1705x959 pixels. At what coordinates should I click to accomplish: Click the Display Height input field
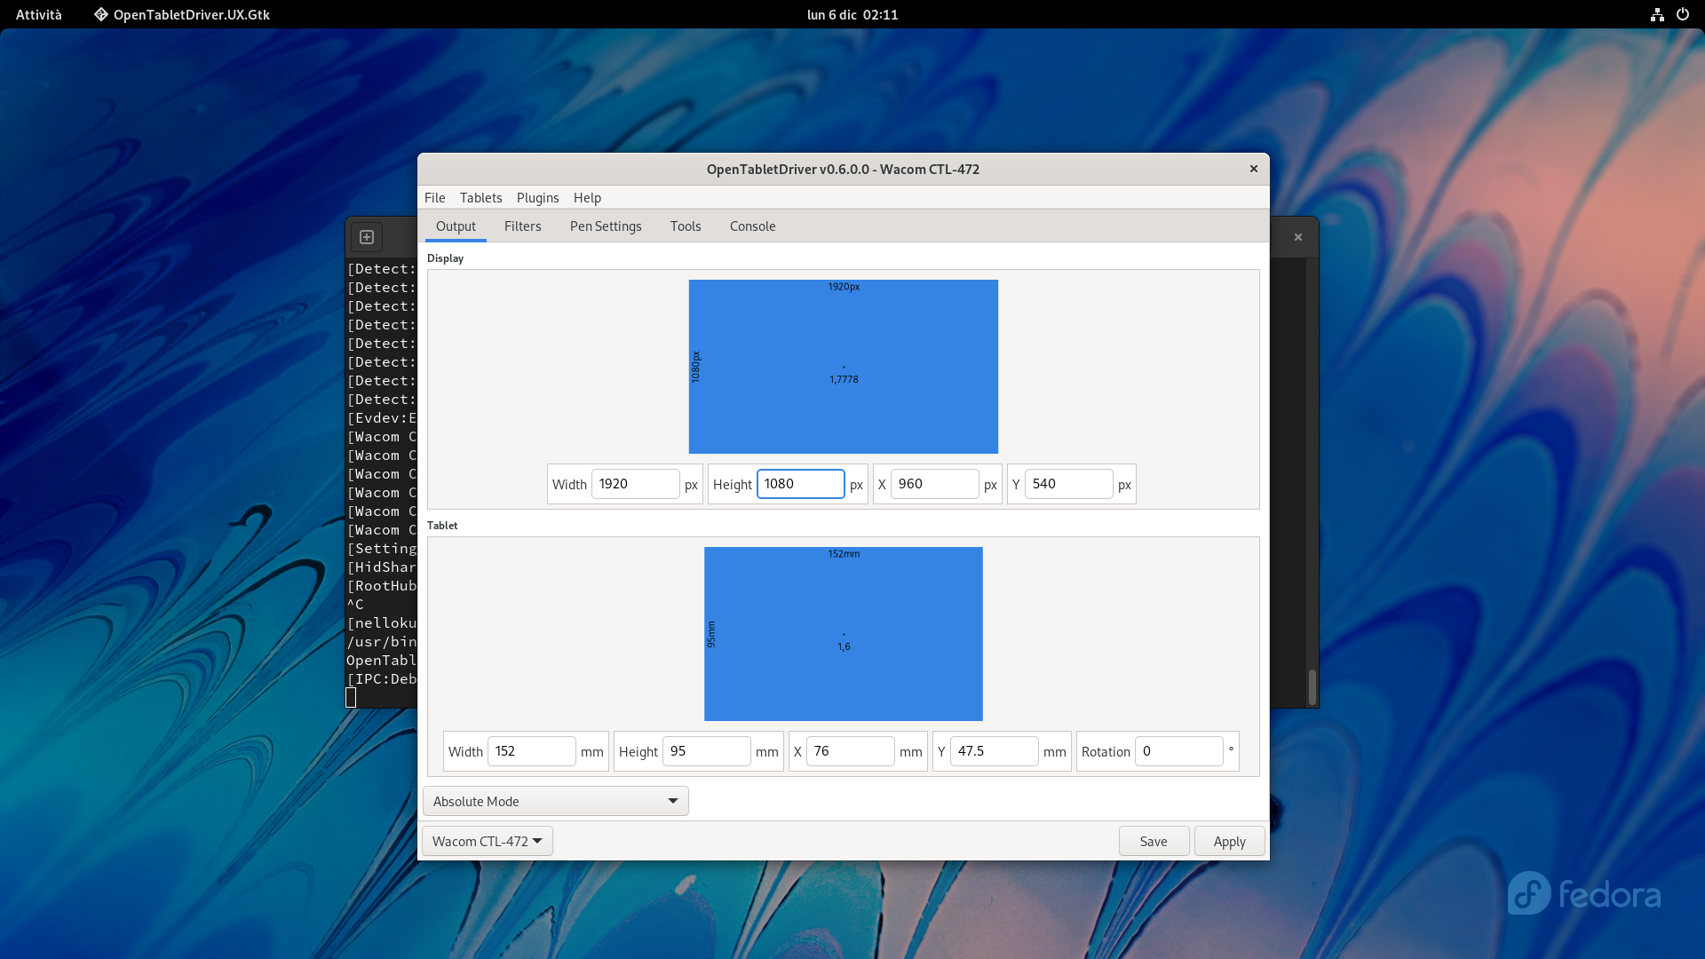pos(800,484)
